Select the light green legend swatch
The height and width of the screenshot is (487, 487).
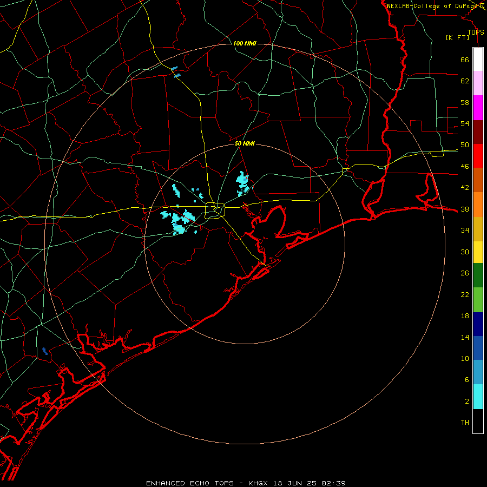[x=478, y=300]
